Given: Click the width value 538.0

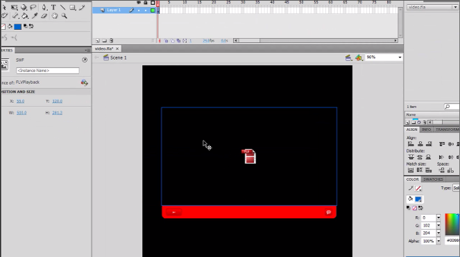Looking at the screenshot, I should point(22,112).
